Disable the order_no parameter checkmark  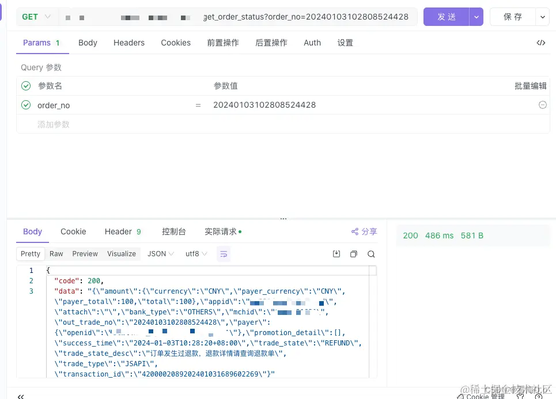pyautogui.click(x=26, y=105)
